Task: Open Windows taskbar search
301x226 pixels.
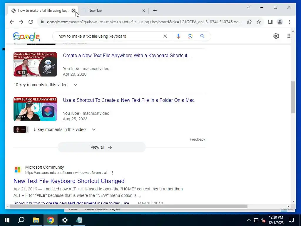Action: pyautogui.click(x=21, y=220)
